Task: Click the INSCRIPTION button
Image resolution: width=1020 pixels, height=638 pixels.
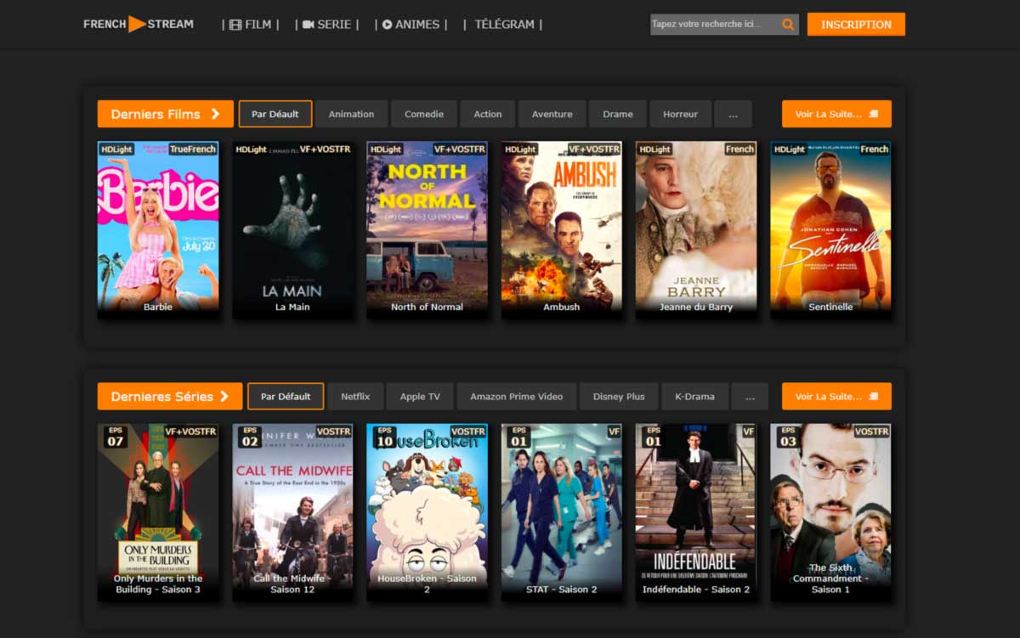Action: click(855, 25)
